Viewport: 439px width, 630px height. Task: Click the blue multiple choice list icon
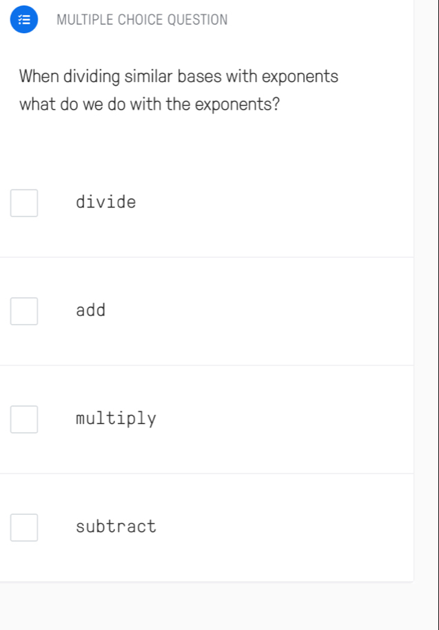click(24, 19)
